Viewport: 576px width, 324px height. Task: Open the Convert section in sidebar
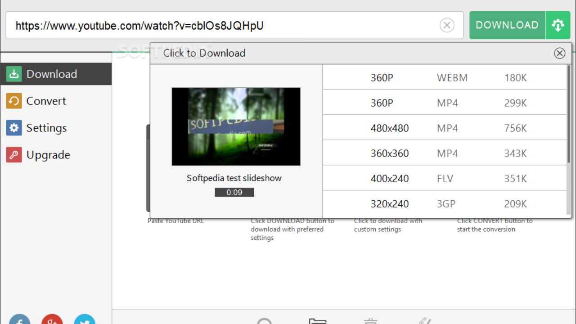pos(56,101)
